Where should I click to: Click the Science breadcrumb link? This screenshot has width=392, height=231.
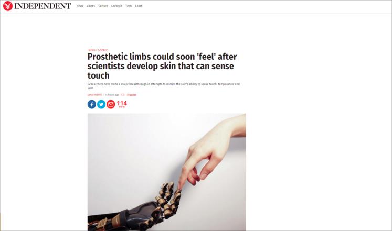click(x=103, y=50)
